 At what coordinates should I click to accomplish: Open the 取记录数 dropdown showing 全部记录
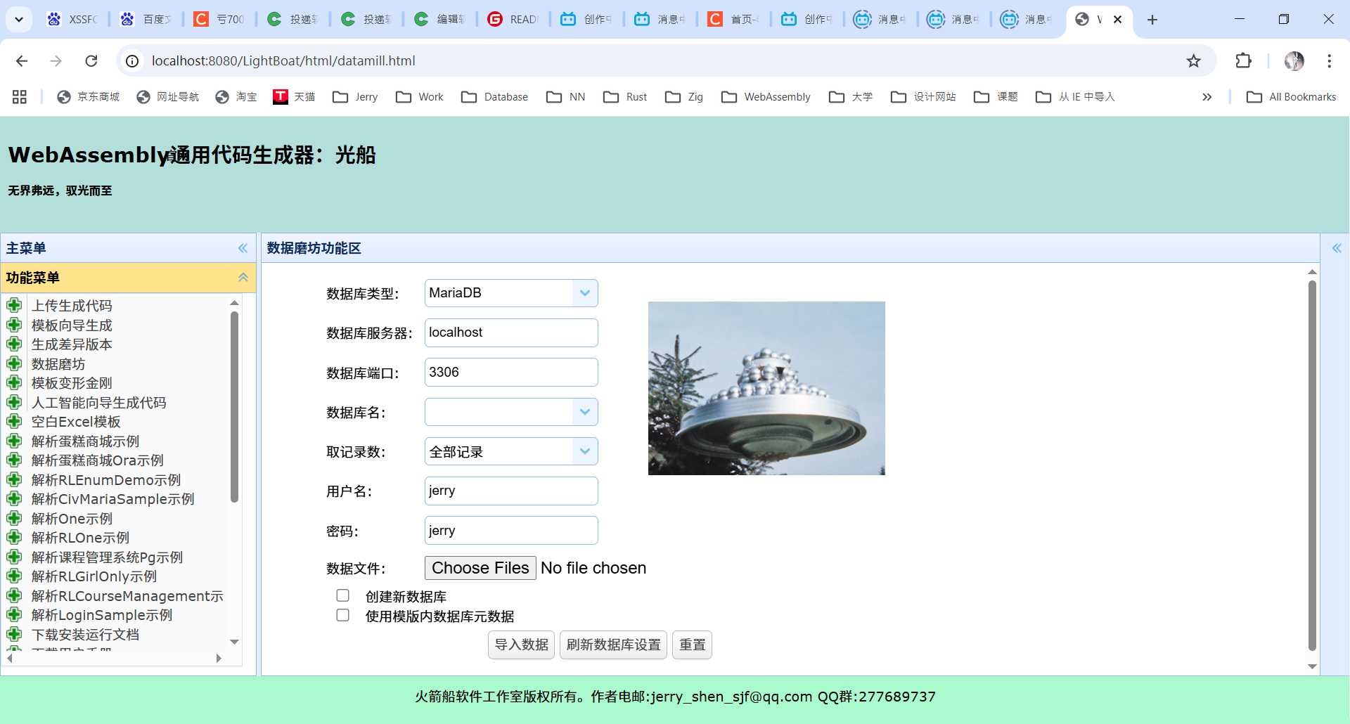[x=584, y=451]
